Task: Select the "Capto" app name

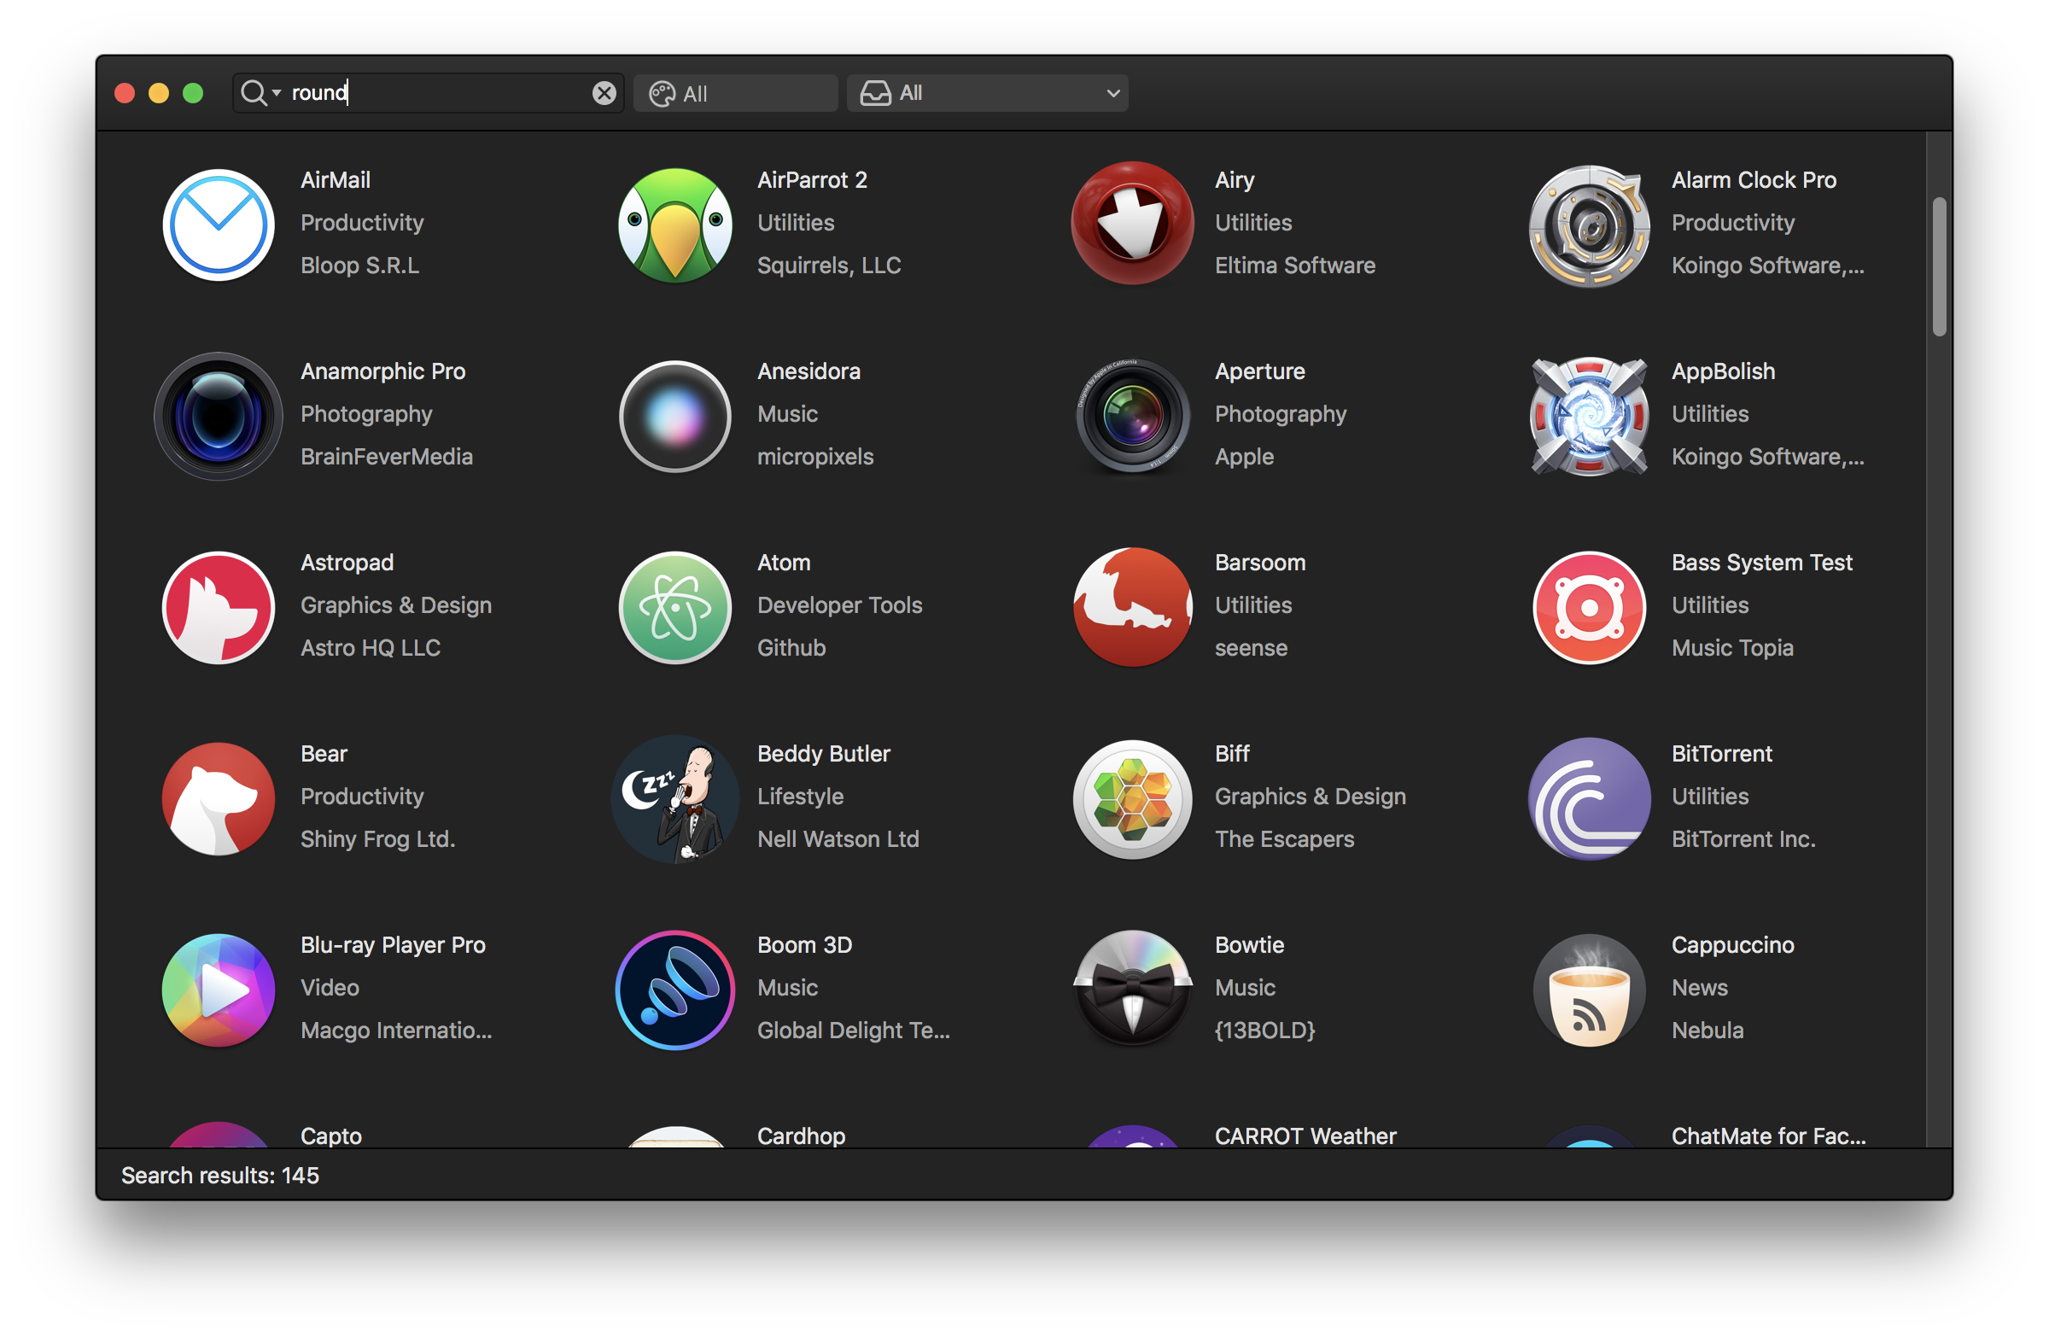Action: click(x=330, y=1136)
